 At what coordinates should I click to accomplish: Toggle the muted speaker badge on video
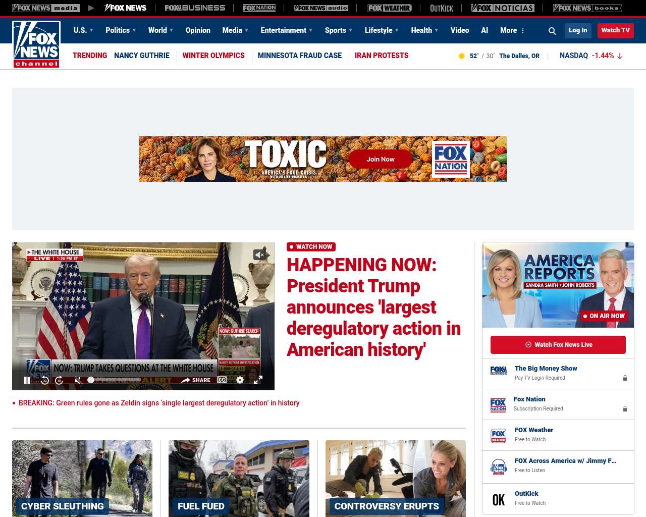point(259,255)
